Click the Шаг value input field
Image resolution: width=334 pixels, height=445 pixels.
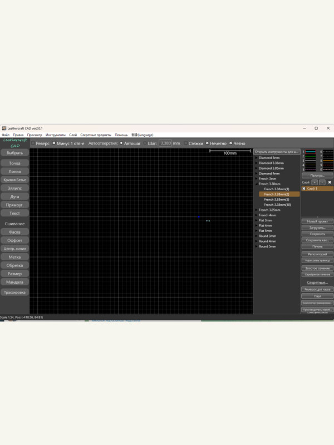(165, 144)
